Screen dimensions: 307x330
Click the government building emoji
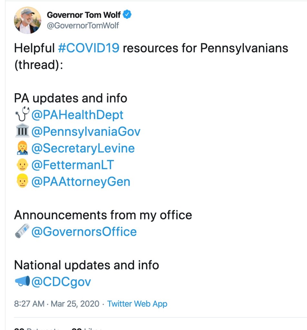coord(22,132)
